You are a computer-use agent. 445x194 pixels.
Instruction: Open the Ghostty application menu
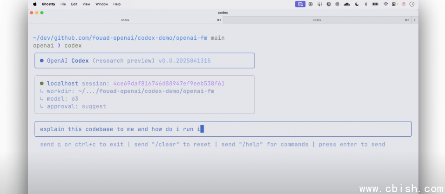(48, 4)
